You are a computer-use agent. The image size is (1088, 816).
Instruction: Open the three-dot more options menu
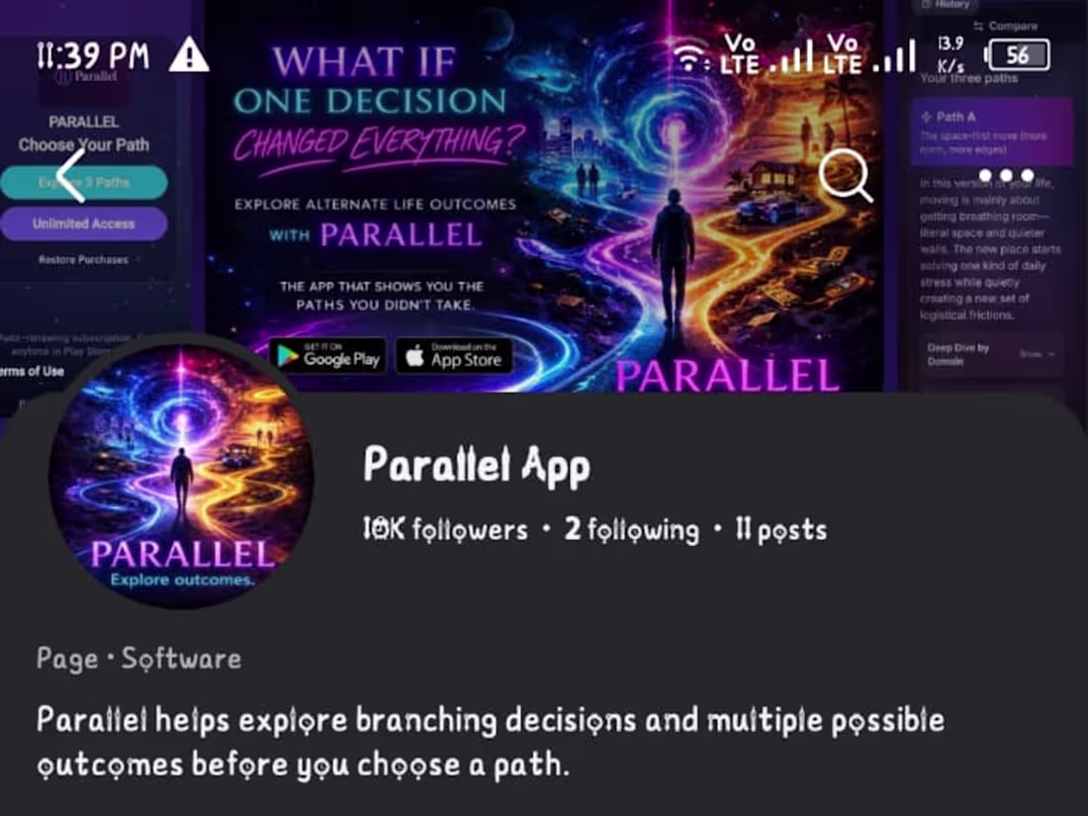1007,175
